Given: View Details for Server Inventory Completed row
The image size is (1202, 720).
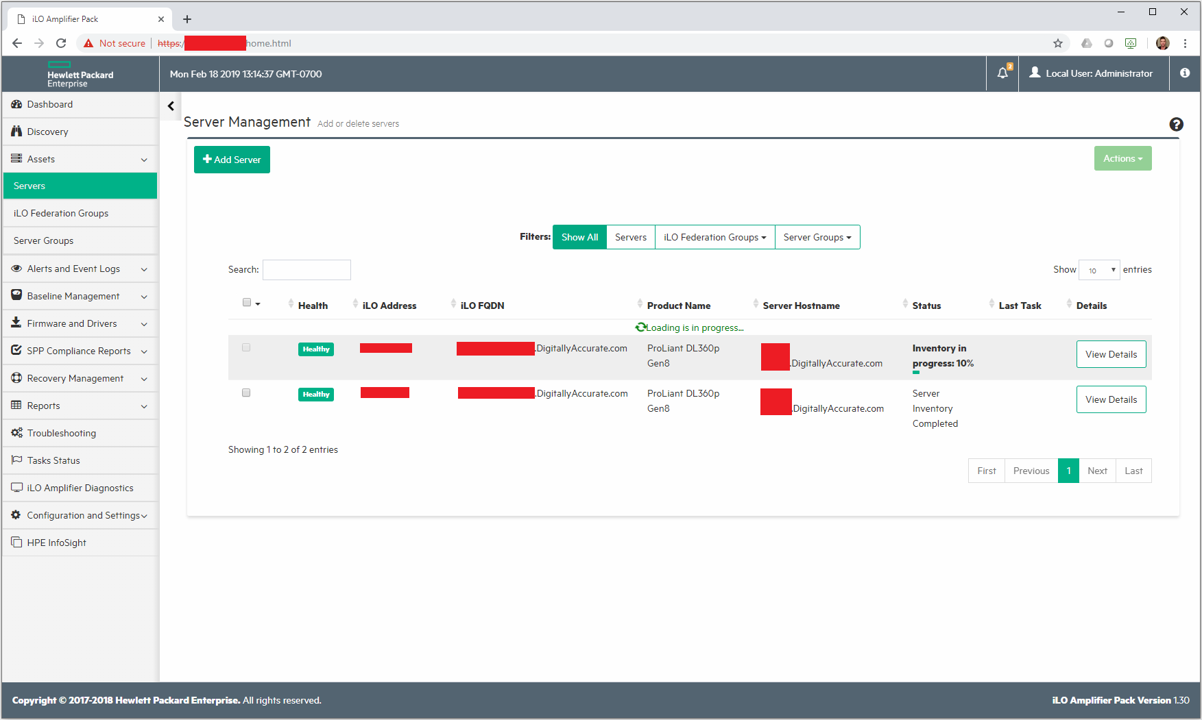Looking at the screenshot, I should (x=1111, y=399).
